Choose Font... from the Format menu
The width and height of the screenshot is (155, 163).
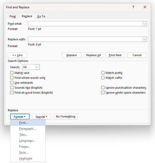click(x=28, y=123)
